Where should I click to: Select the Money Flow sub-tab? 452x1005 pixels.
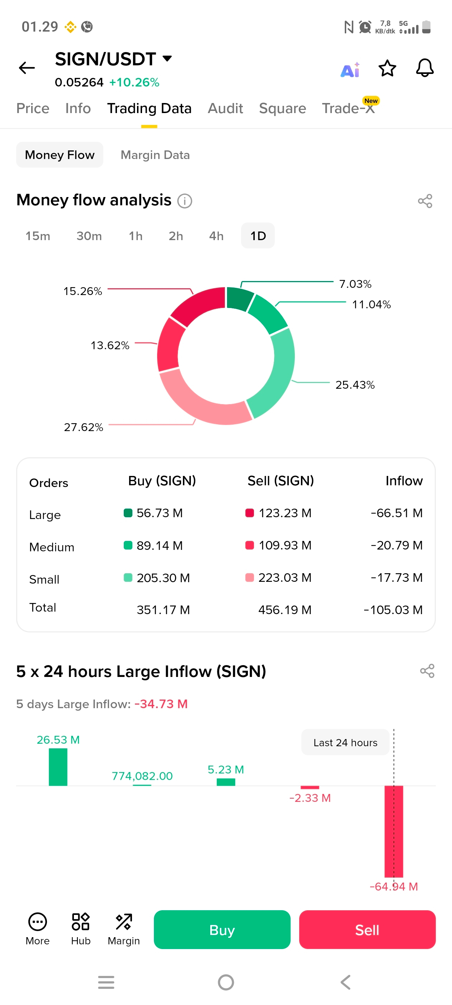(60, 155)
